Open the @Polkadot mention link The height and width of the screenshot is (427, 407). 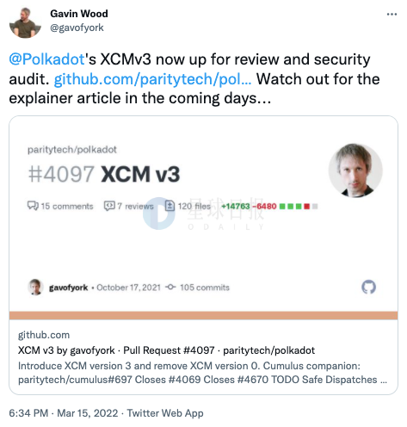pyautogui.click(x=46, y=59)
